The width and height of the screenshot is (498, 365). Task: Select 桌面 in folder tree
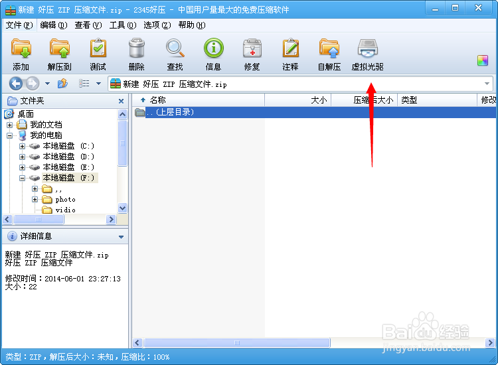tap(25, 114)
